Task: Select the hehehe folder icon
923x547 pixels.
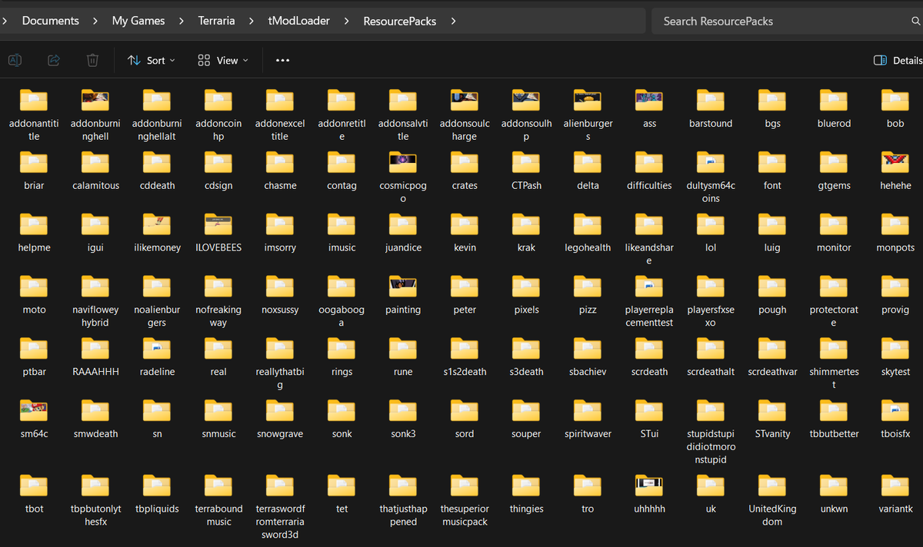Action: [x=895, y=162]
